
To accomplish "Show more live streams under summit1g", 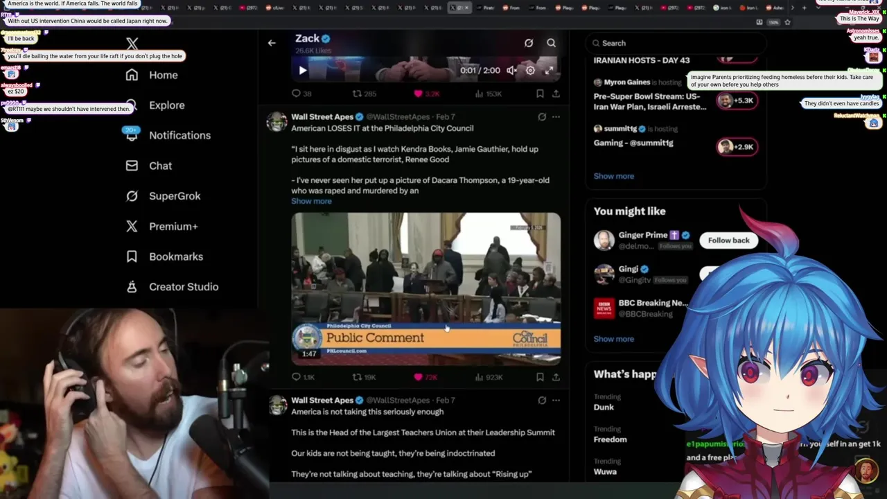I will (x=613, y=176).
